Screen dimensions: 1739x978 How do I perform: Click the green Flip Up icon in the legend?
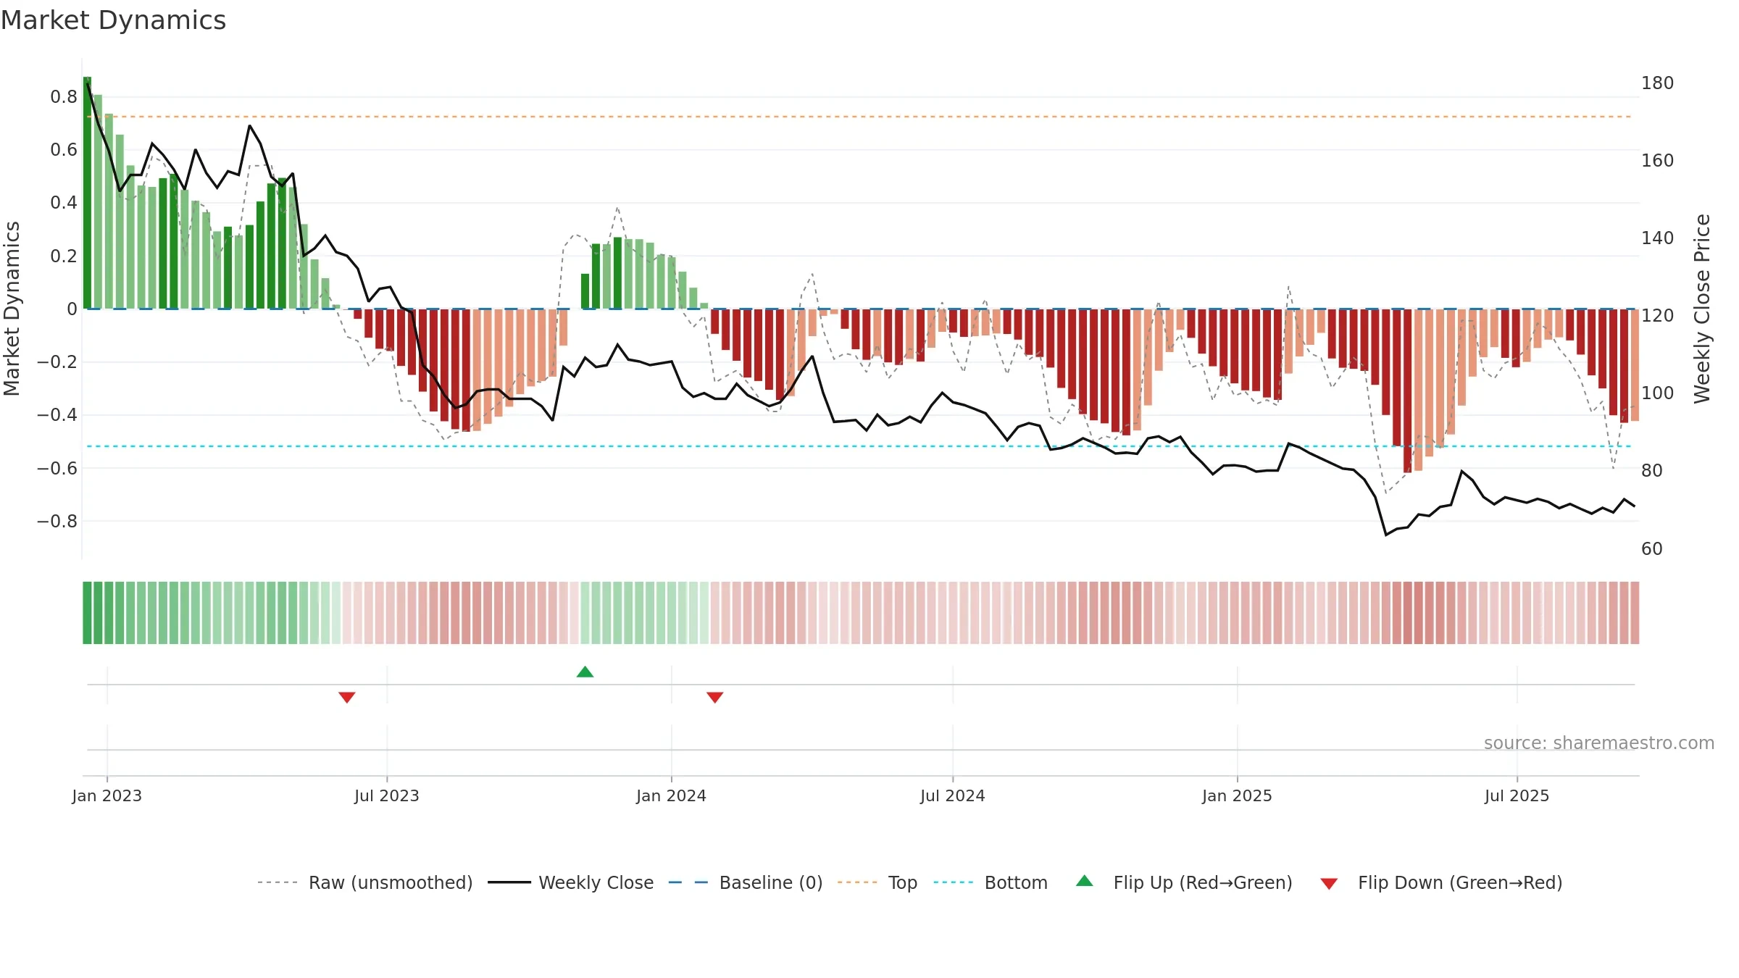(x=1085, y=881)
